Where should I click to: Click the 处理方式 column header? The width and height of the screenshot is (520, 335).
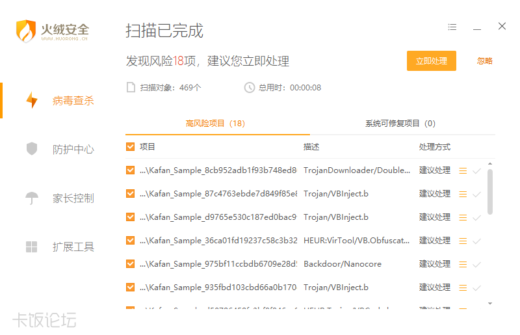click(x=434, y=147)
